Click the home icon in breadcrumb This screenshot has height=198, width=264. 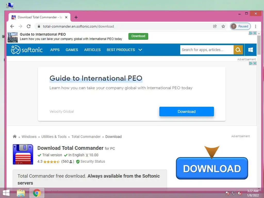point(15,136)
